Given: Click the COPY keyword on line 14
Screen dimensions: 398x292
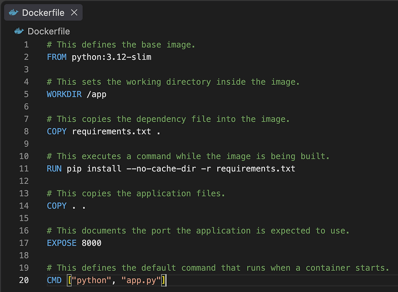Looking at the screenshot, I should [x=56, y=205].
